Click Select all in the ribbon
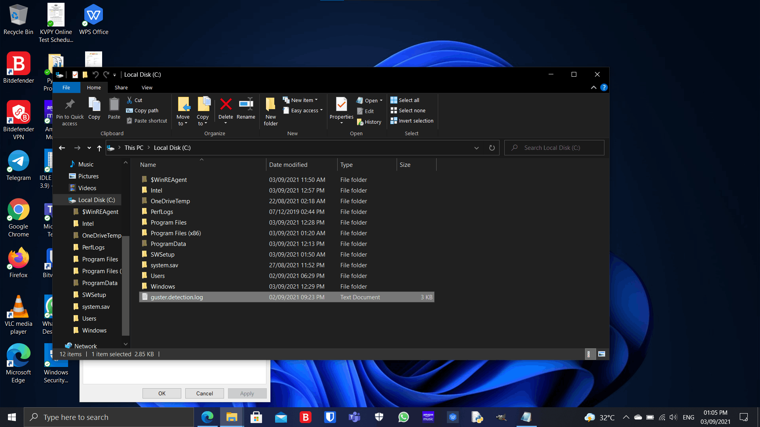The image size is (760, 427). pos(405,100)
